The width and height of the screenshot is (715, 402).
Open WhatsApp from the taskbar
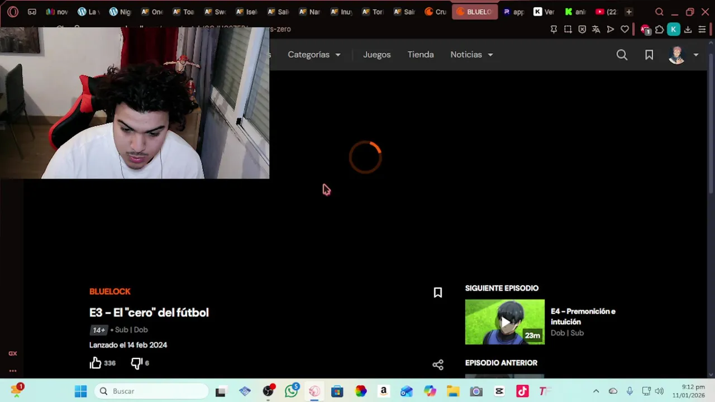[292, 391]
